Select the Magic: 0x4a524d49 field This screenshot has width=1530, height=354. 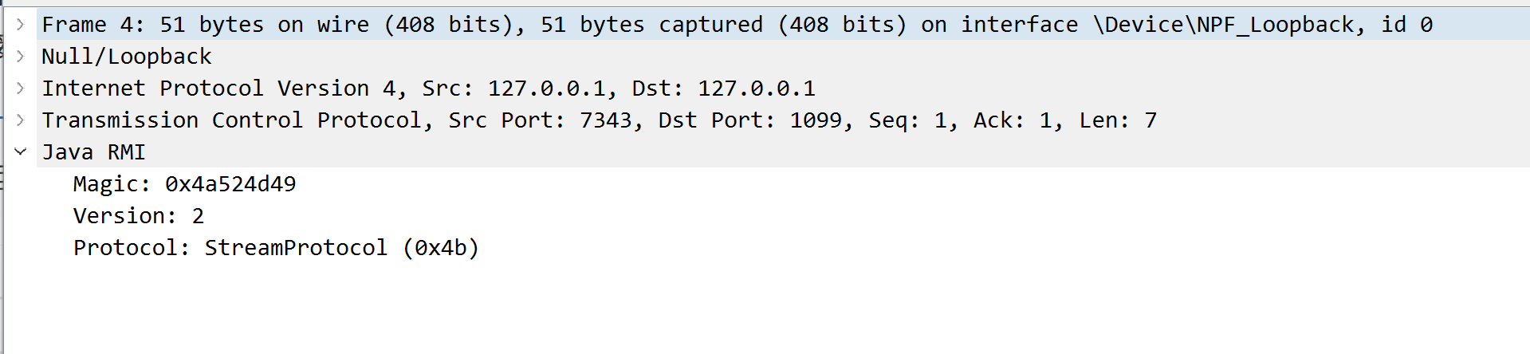tap(185, 184)
